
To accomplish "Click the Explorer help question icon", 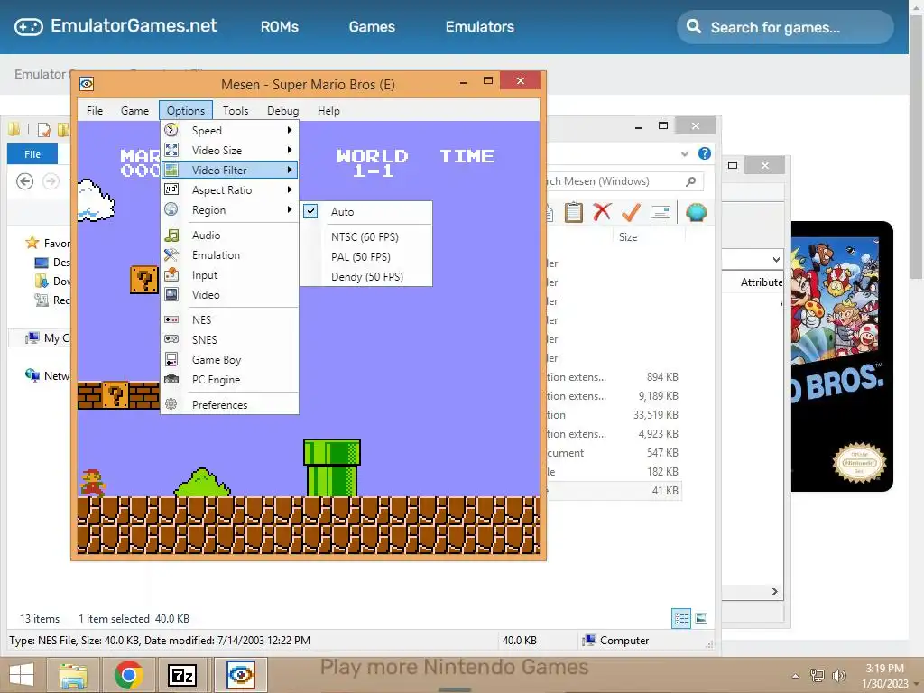I will (704, 153).
